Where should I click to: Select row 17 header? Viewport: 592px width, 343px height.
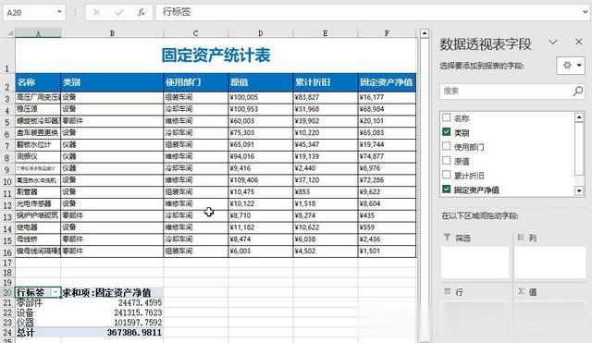point(7,263)
